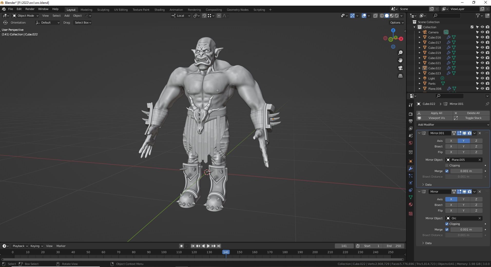The height and width of the screenshot is (267, 491).
Task: Adjust the Merge distance slider to another value
Action: (467, 171)
